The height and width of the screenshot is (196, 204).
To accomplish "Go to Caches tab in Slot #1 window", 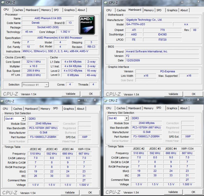I will [18, 109].
